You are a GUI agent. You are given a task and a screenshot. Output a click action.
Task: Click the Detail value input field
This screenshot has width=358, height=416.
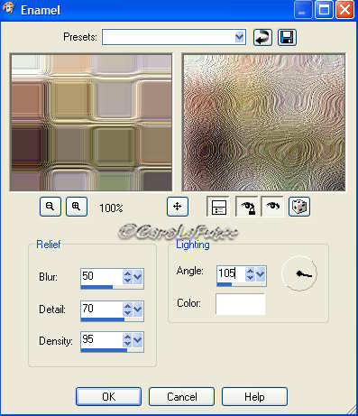(102, 309)
